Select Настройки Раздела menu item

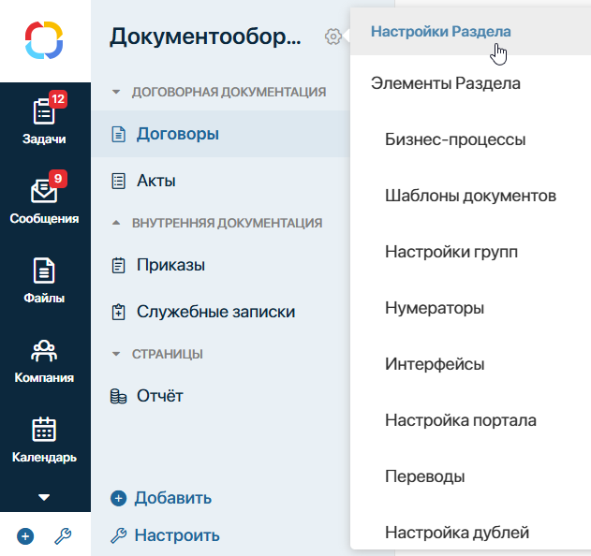(x=470, y=32)
